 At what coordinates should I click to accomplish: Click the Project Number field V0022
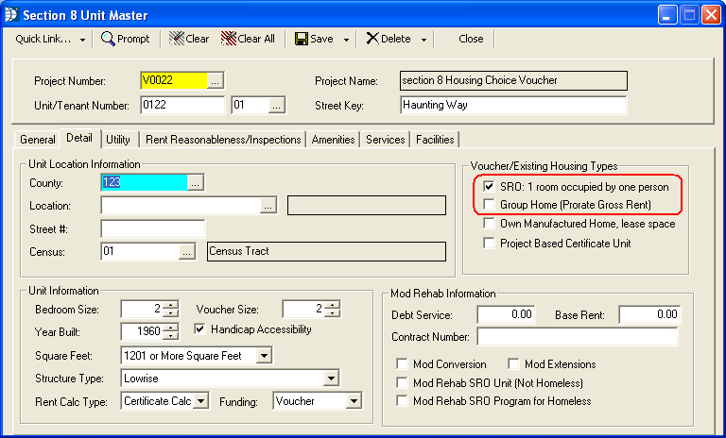pos(174,80)
